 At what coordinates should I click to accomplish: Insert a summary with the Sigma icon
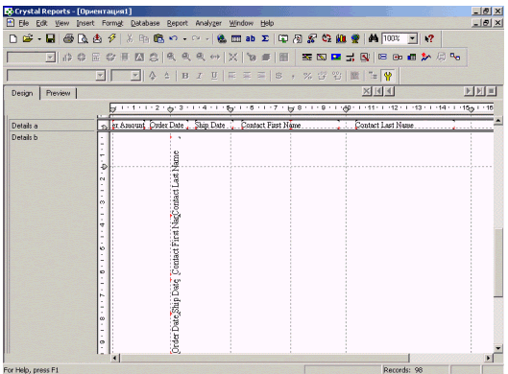point(265,38)
